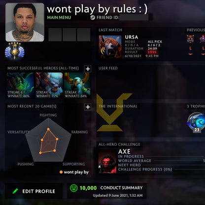
Task: Select the hero card with streak 7
Action: [77, 85]
